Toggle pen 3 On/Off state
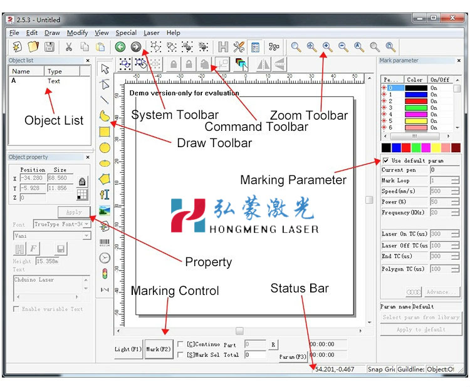 point(434,108)
